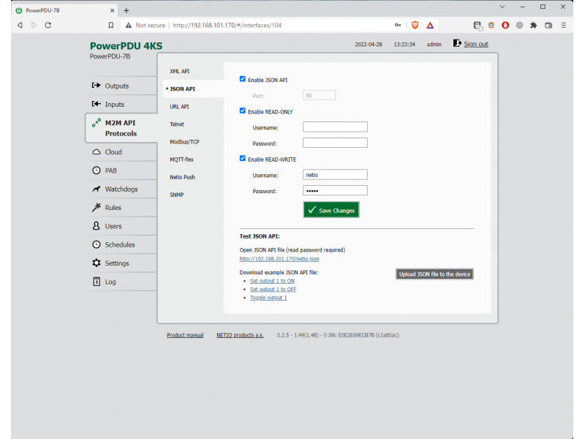
Task: Open the Telnet protocol tab
Action: [177, 124]
